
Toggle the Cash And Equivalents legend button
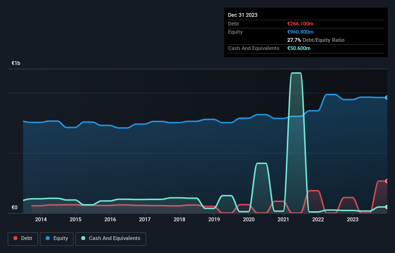(x=111, y=239)
